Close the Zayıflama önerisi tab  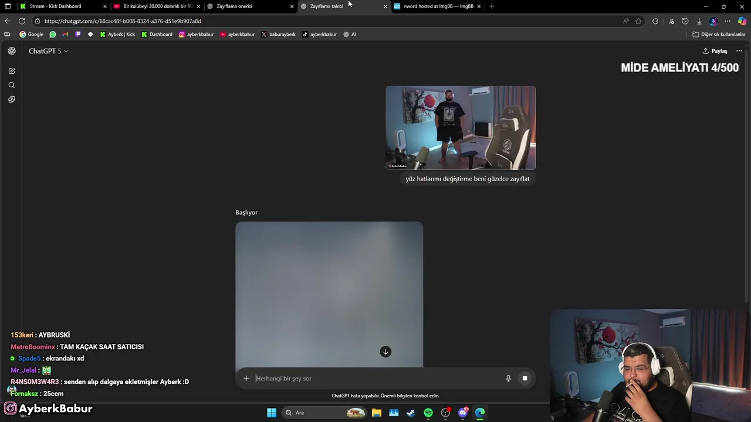click(x=292, y=6)
